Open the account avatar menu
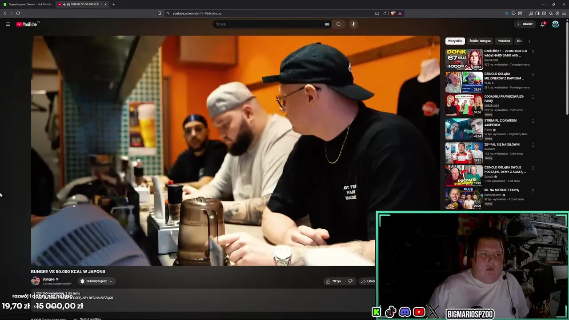This screenshot has height=320, width=569. tap(555, 24)
